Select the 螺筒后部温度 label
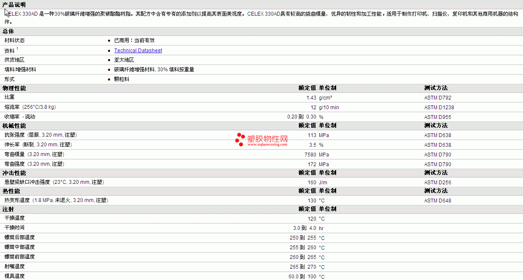The width and height of the screenshot is (523, 280). (19, 237)
